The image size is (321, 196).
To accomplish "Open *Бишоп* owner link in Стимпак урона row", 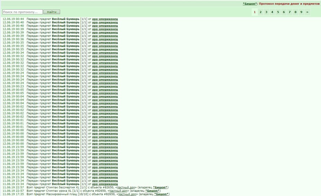I will pos(152,191).
